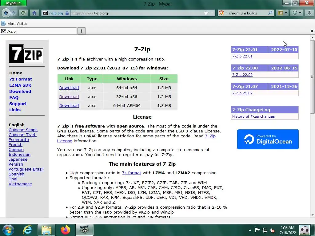
Task: Open the Download sidebar menu link
Action: pos(20,91)
